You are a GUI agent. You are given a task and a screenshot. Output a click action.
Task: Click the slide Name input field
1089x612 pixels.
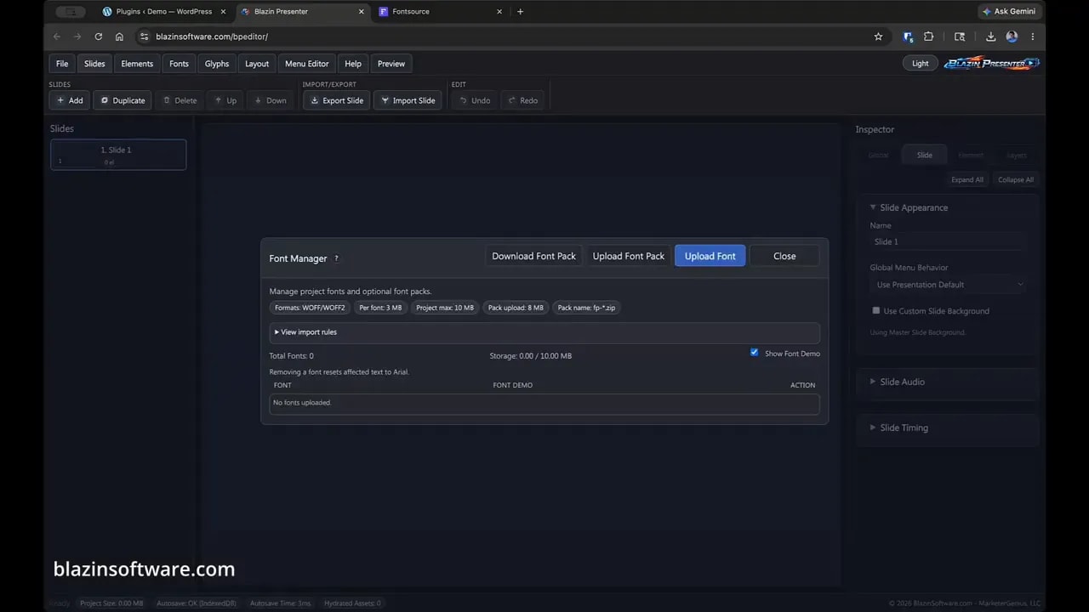(x=949, y=241)
